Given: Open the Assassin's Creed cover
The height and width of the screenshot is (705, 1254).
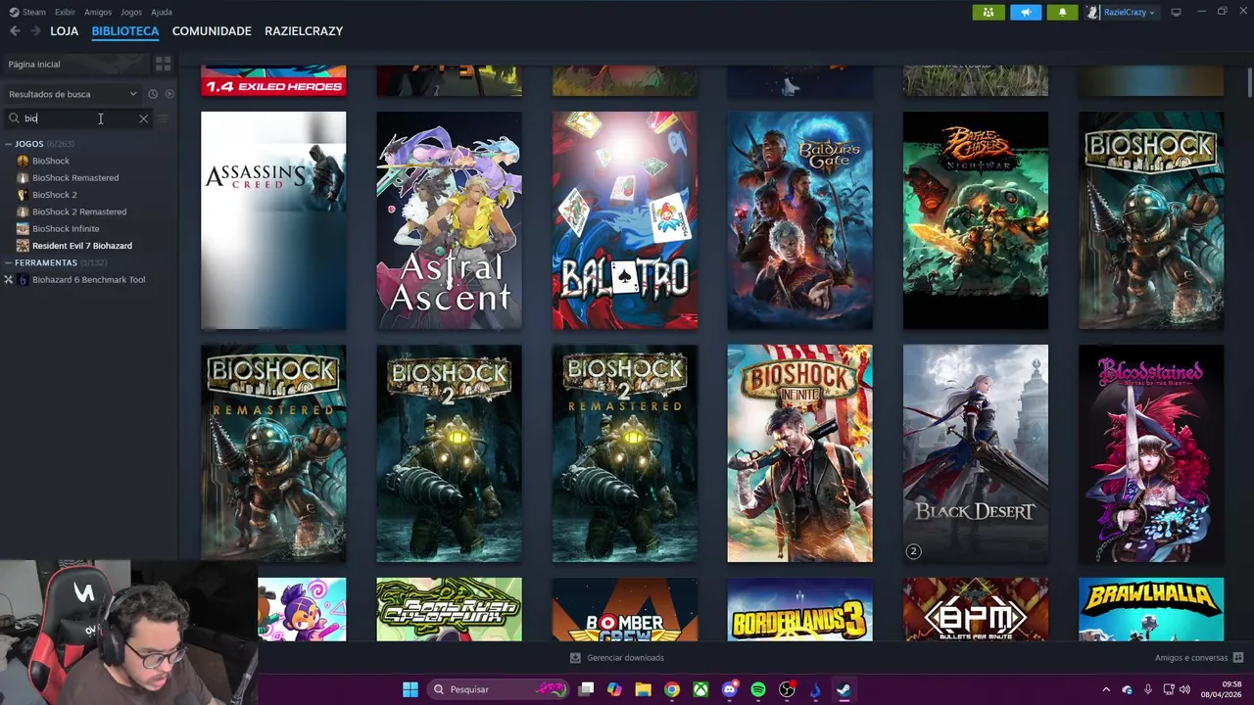Looking at the screenshot, I should (273, 220).
